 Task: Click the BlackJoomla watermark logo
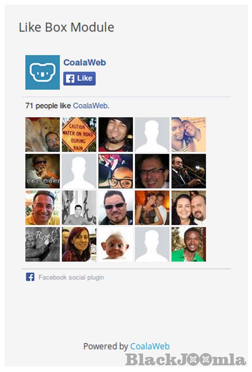(x=186, y=360)
